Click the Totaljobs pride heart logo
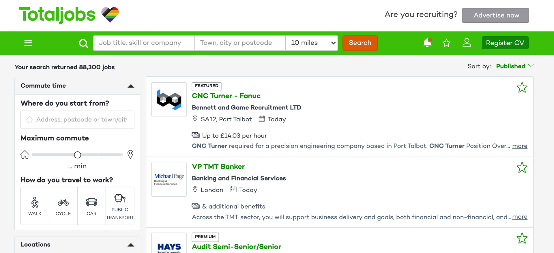The image size is (554, 253). click(x=110, y=15)
